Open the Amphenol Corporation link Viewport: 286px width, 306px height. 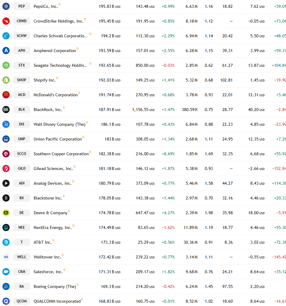(x=55, y=51)
